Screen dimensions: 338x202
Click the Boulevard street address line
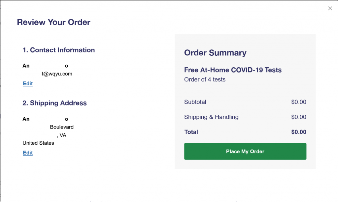tap(62, 127)
